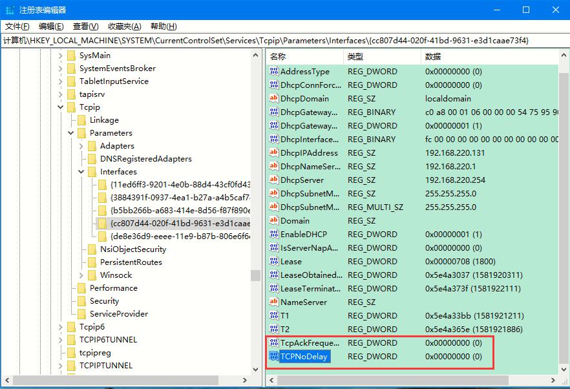Click the REG_DWORD icon next to TCPNoDelay
Image resolution: width=570 pixels, height=389 pixels.
[x=275, y=356]
